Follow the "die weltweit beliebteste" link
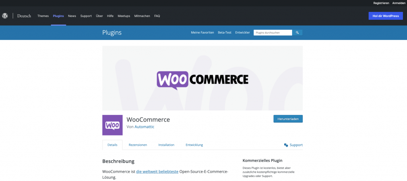The width and height of the screenshot is (407, 181). (157, 171)
